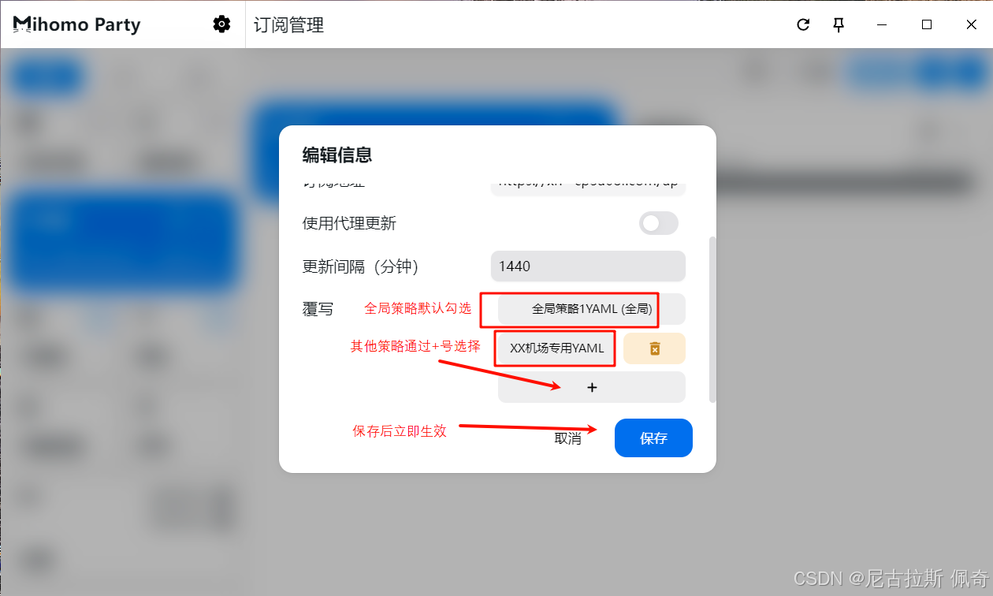
Task: Click the dialog's vertical scrollbar
Action: point(712,319)
